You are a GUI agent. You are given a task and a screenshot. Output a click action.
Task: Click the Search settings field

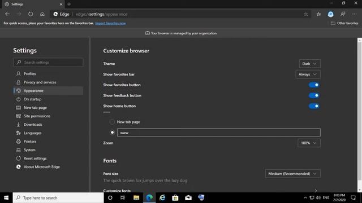coord(48,63)
